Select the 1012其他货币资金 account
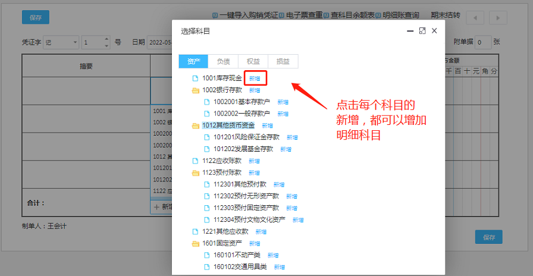 pyautogui.click(x=228, y=126)
